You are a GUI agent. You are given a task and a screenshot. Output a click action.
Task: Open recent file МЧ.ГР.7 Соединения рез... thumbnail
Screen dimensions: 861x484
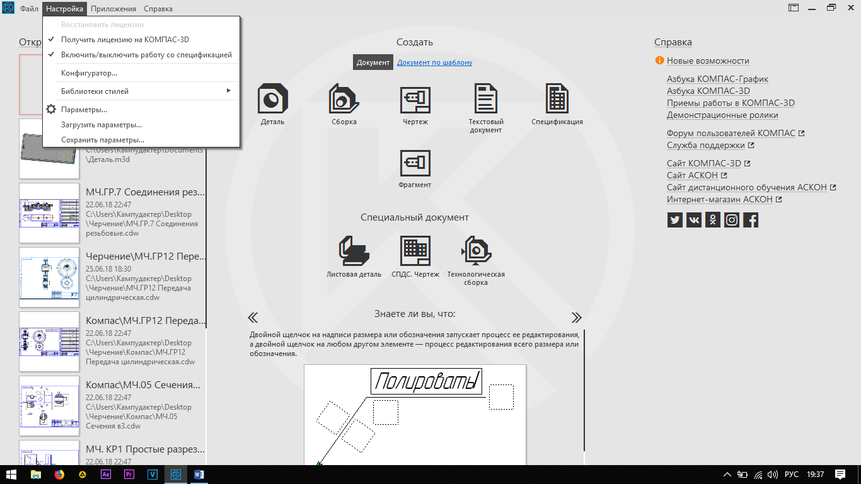(x=49, y=213)
